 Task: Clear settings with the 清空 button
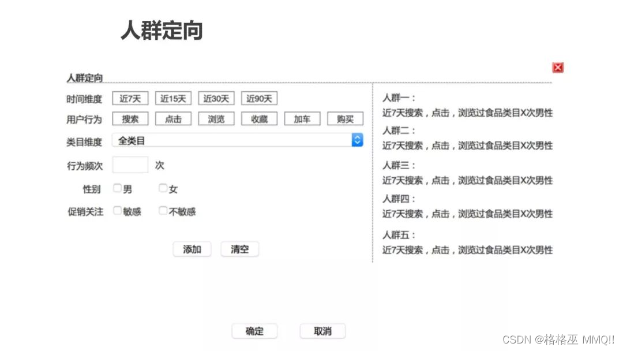pos(239,249)
